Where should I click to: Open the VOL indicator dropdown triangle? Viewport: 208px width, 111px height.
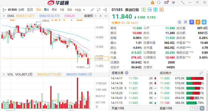pos(4,75)
